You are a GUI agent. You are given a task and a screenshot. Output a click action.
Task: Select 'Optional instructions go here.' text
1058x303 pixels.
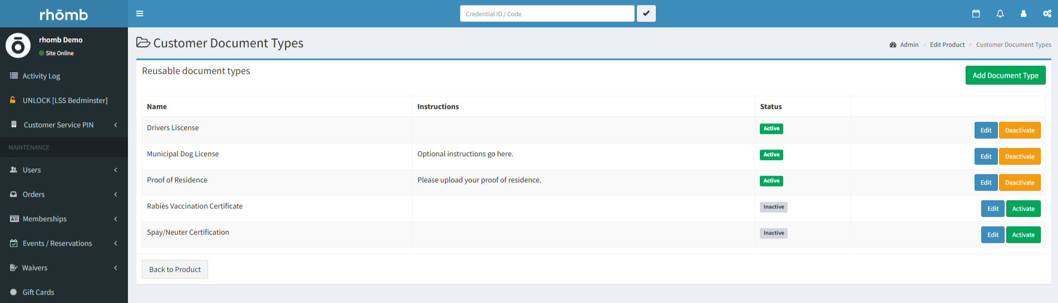pyautogui.click(x=465, y=154)
